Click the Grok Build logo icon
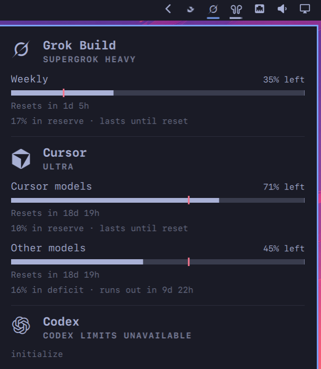321x369 pixels. pos(21,49)
